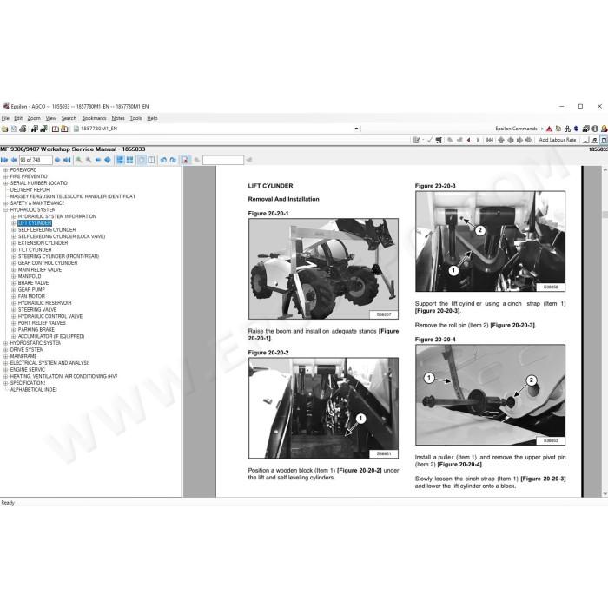Click the page number field showing 93
Viewport: 608px width, 608px height.
36,160
